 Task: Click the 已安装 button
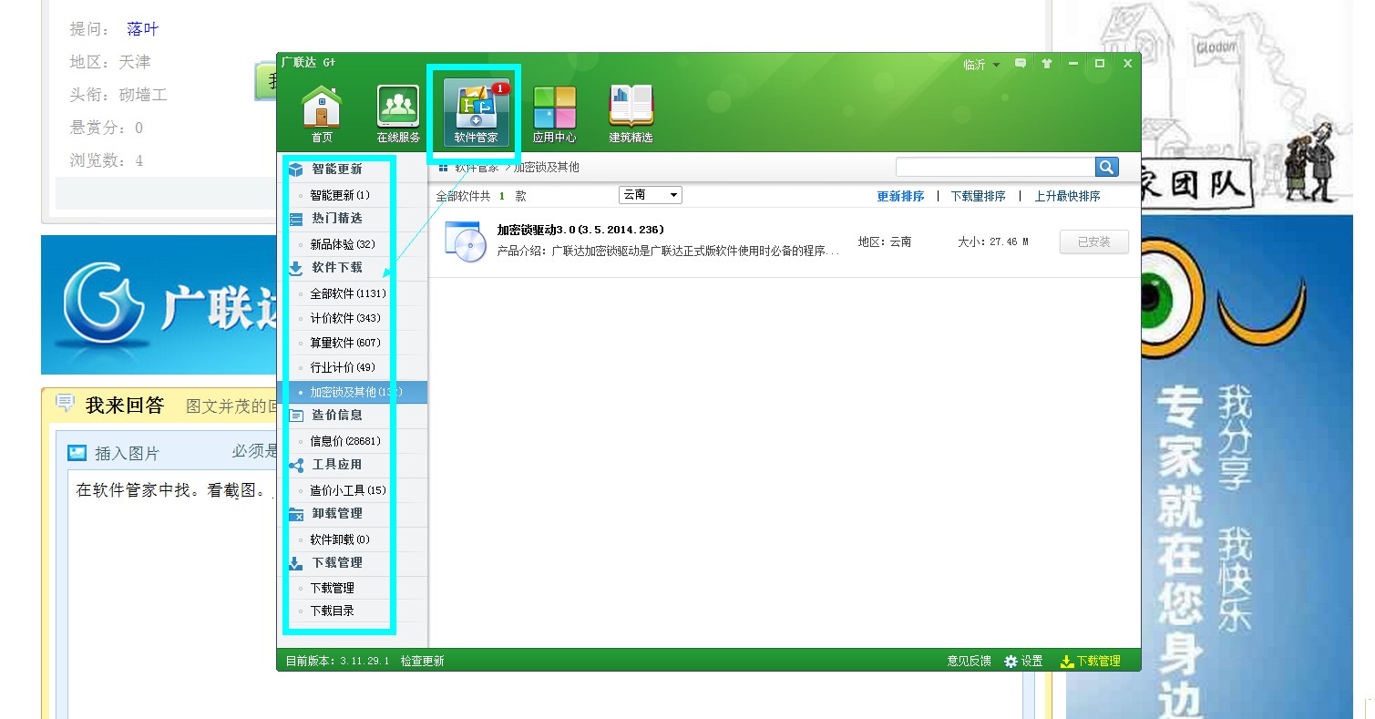click(x=1093, y=241)
